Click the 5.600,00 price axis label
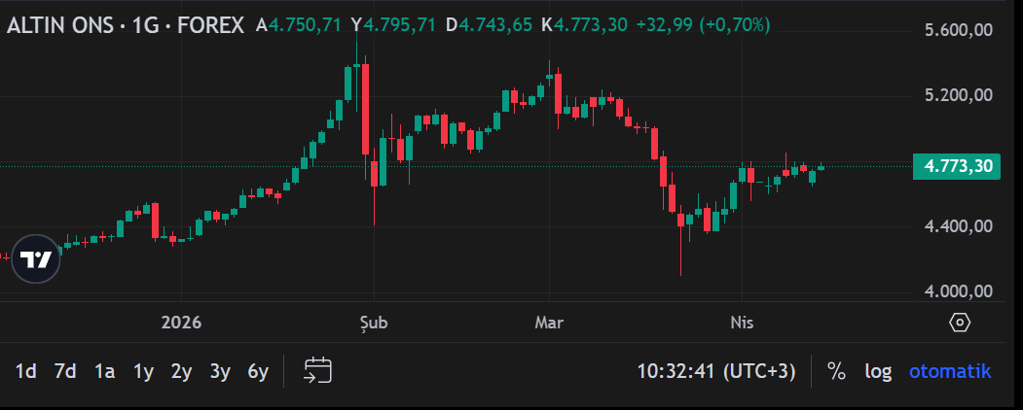Screen dimensions: 1023x410 pos(958,30)
